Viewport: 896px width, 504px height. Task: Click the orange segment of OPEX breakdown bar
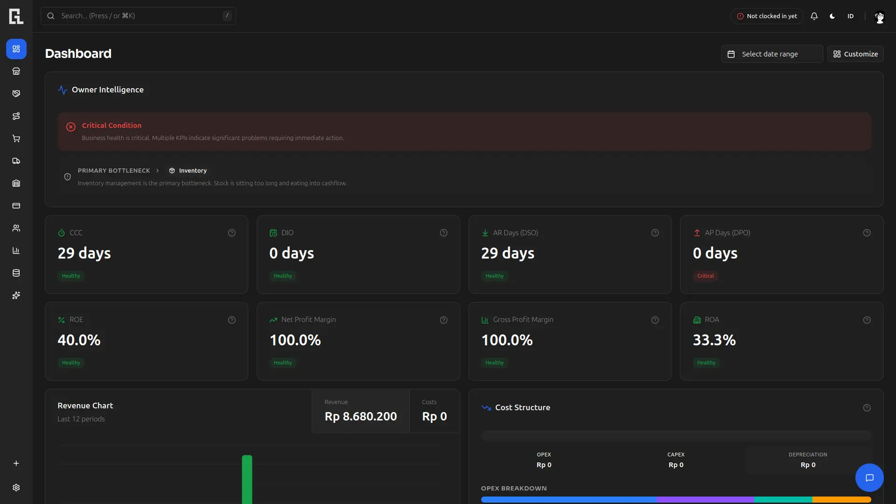[x=842, y=500]
